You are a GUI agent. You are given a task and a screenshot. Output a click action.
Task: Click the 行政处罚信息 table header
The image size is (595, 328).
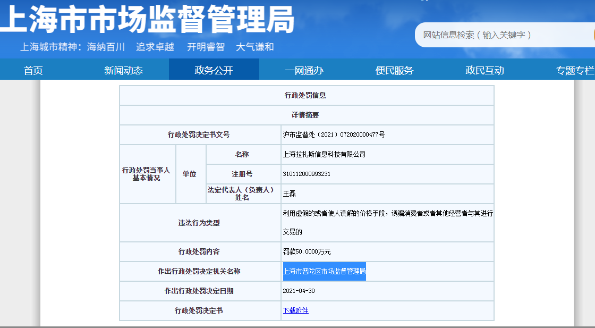(x=307, y=95)
